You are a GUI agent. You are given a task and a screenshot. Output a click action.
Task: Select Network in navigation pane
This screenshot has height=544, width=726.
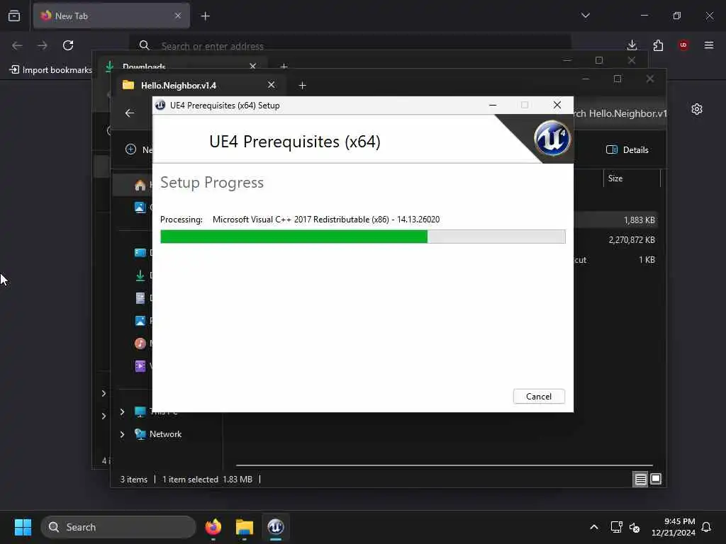pyautogui.click(x=165, y=434)
